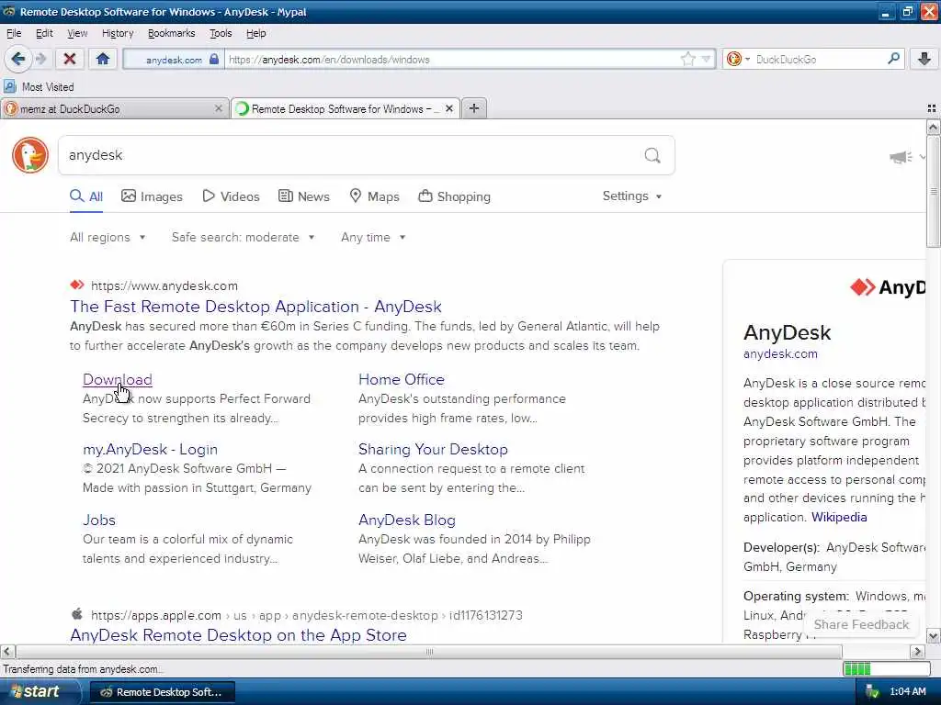Switch to News results
Viewport: 941px width, 705px height.
[x=304, y=196]
